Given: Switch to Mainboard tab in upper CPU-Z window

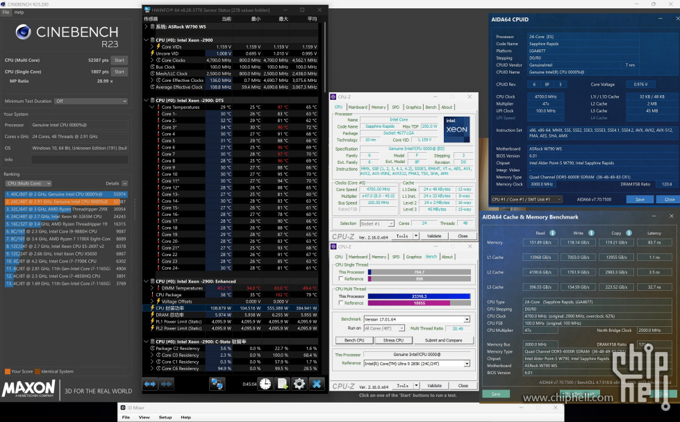Looking at the screenshot, I should pyautogui.click(x=358, y=107).
